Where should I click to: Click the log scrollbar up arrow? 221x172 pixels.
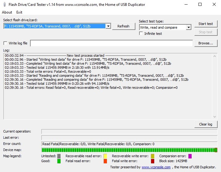tap(215, 56)
